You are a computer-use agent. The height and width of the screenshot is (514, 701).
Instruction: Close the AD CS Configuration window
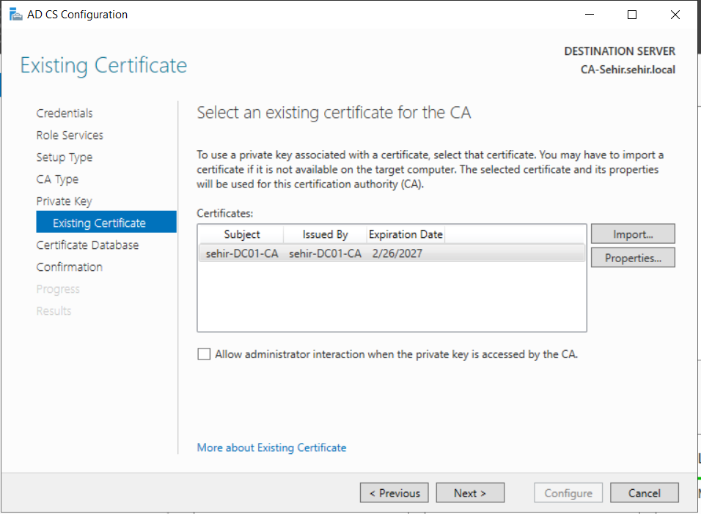tap(675, 15)
